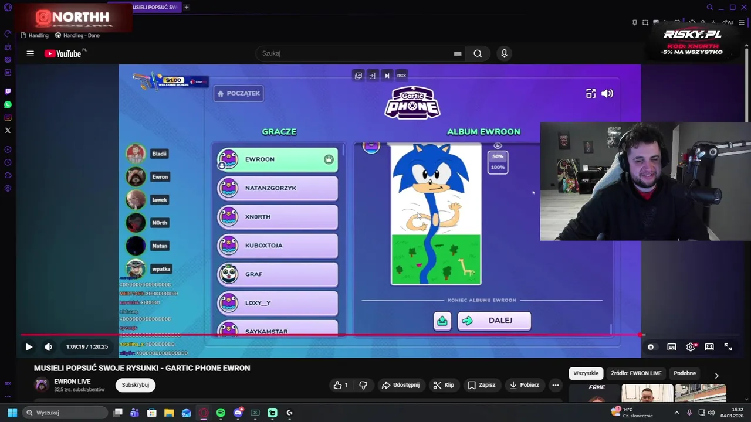751x422 pixels.
Task: Click the POCZĄTEK home button in game
Action: (x=239, y=93)
